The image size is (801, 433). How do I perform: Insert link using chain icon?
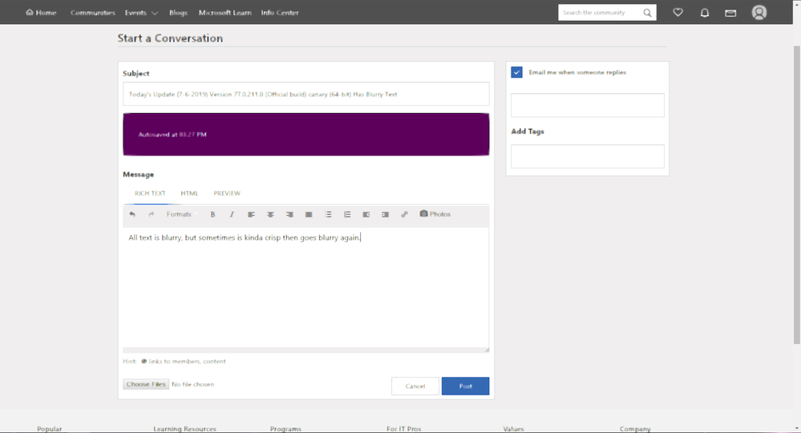point(404,214)
